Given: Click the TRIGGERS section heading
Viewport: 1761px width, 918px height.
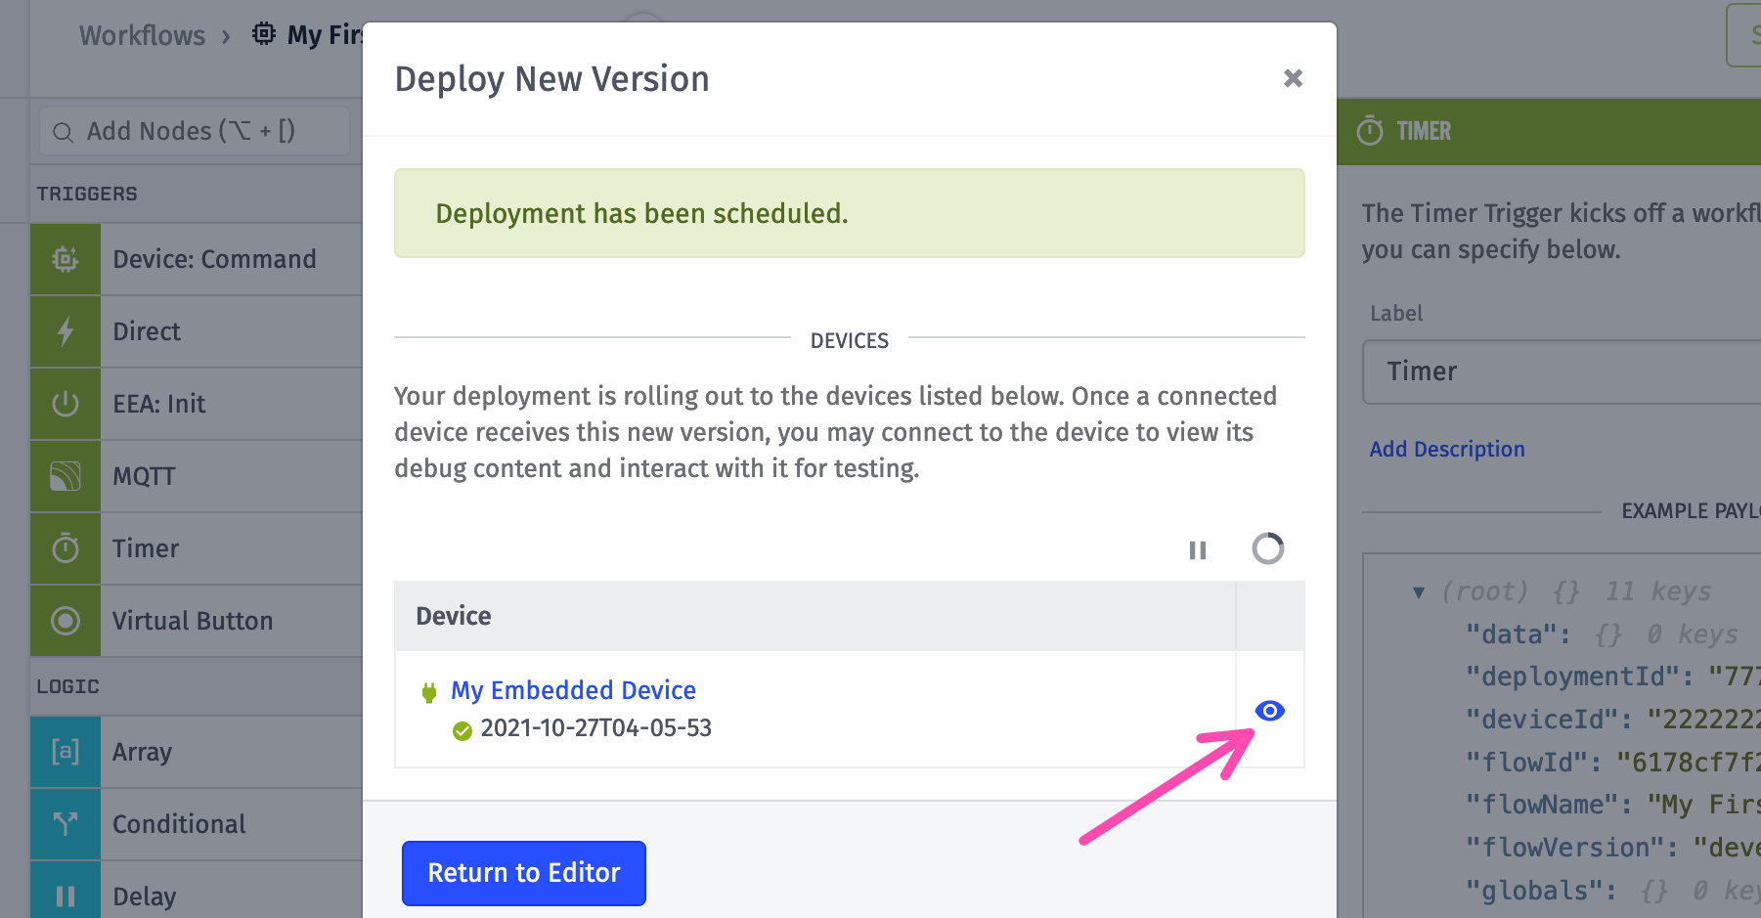Looking at the screenshot, I should (x=87, y=194).
